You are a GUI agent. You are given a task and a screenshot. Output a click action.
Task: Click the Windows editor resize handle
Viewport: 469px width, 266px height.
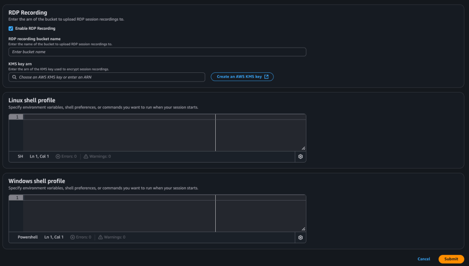coord(303,229)
